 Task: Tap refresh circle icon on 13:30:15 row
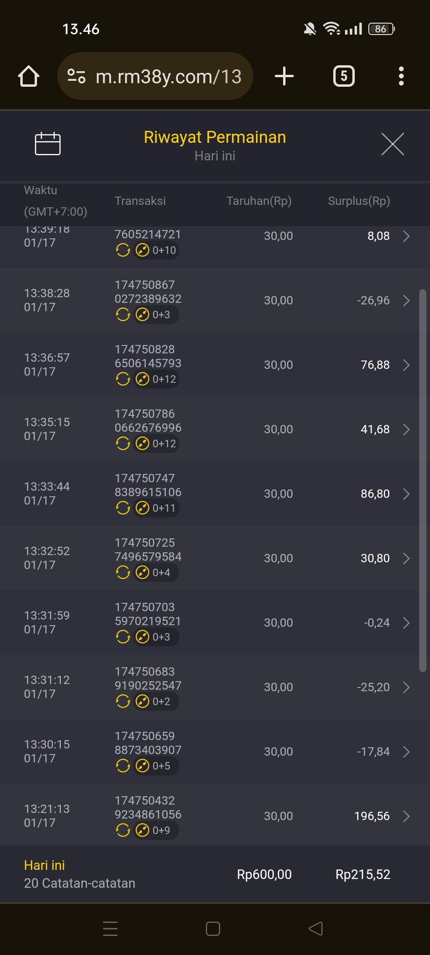(x=123, y=766)
